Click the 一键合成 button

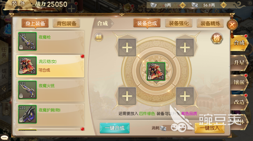point(115,128)
